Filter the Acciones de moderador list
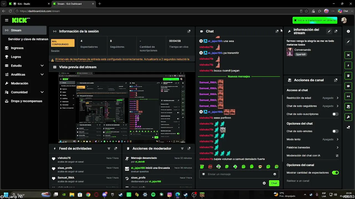Screen dimensions: 355x199 pyautogui.click(x=182, y=149)
